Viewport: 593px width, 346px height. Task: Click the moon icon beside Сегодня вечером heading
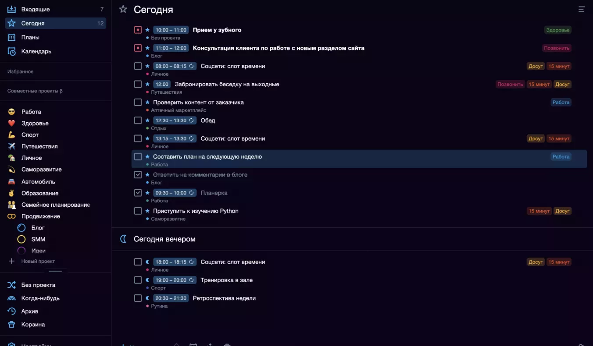click(123, 239)
